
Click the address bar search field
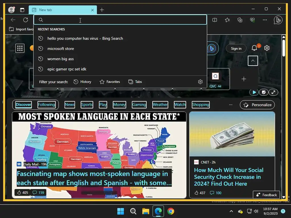point(120,20)
